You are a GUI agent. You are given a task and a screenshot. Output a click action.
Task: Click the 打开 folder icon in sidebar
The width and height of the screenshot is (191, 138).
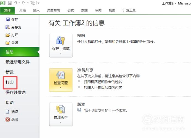pos(7,35)
